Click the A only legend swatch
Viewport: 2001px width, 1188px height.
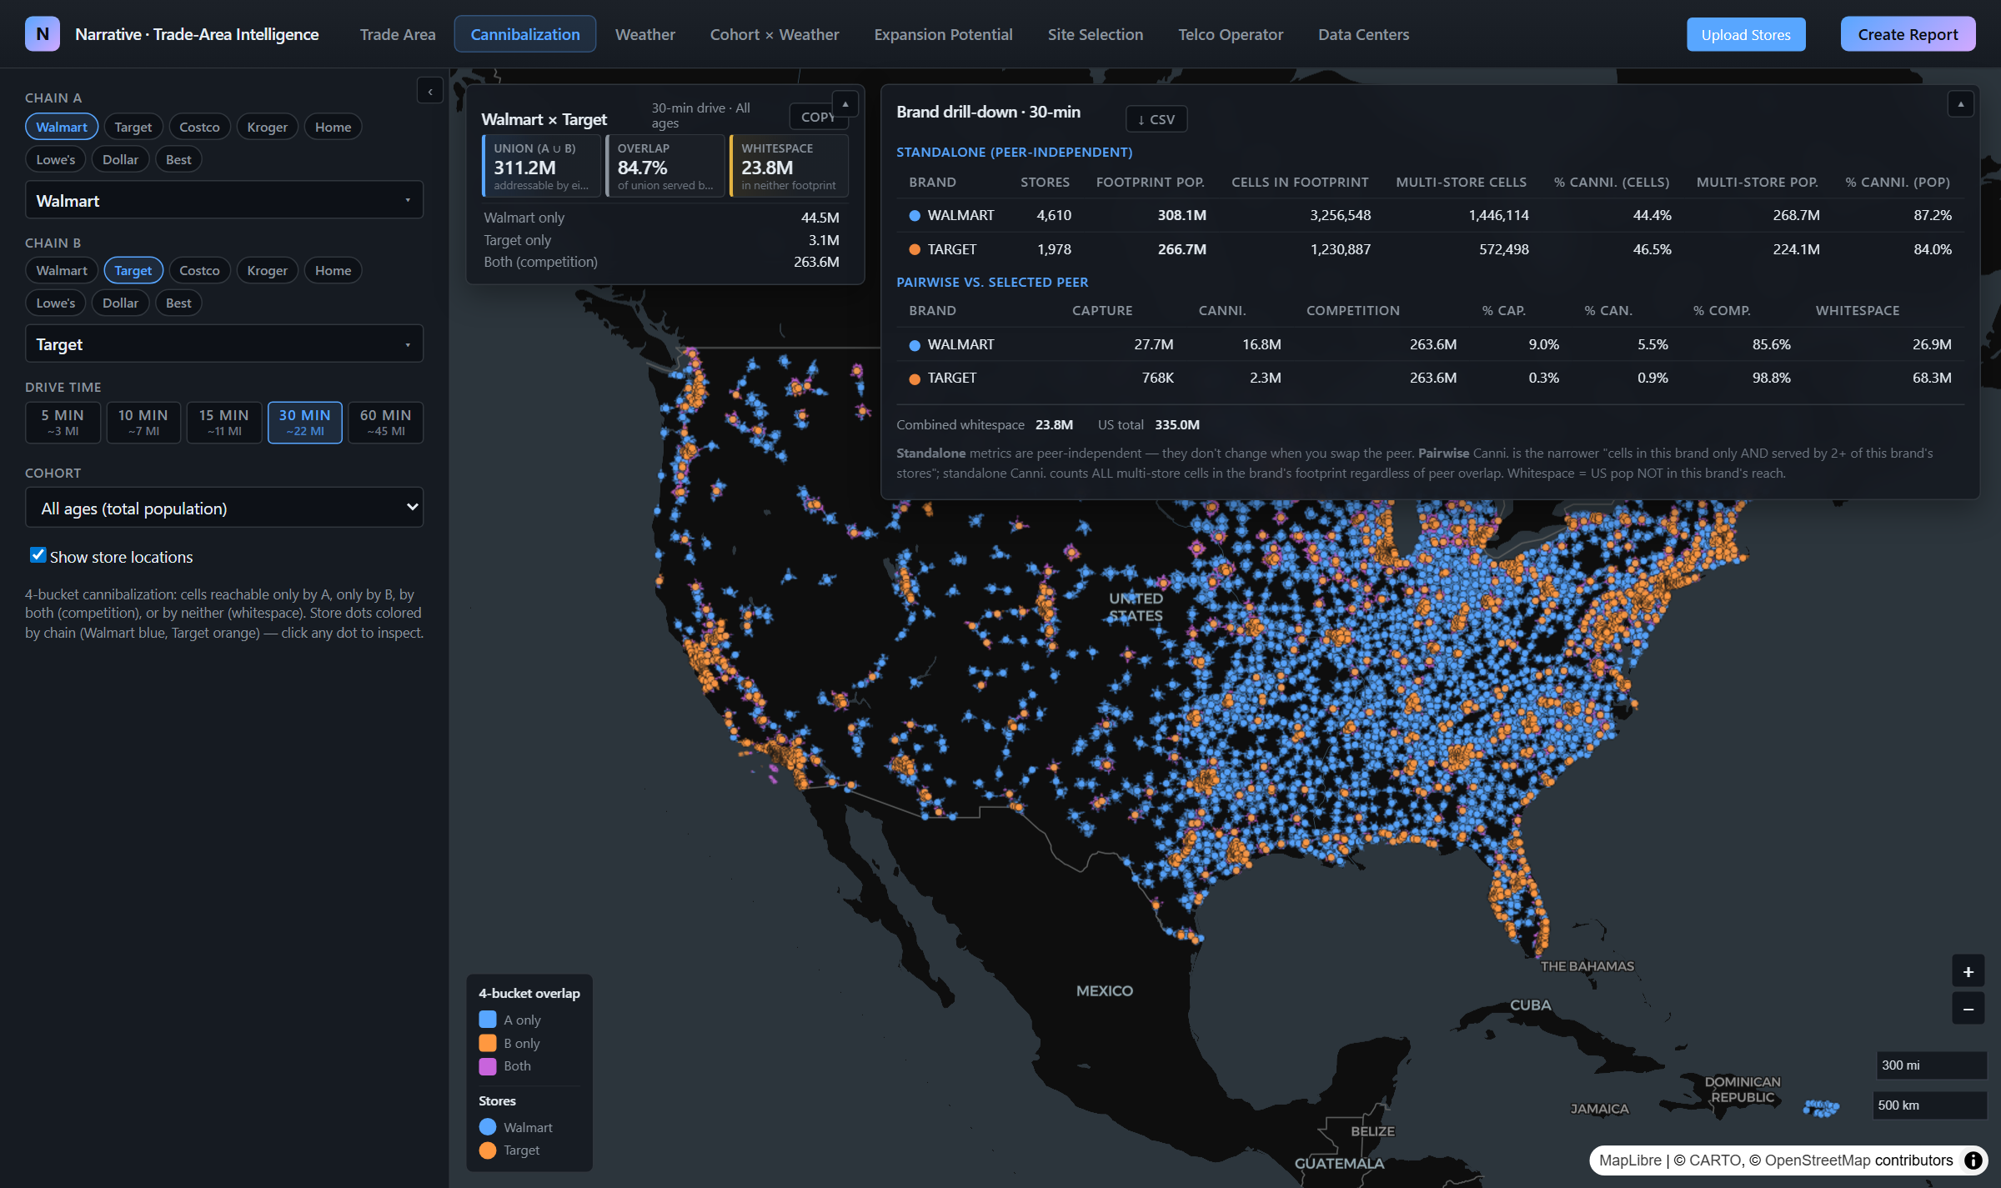[488, 1020]
